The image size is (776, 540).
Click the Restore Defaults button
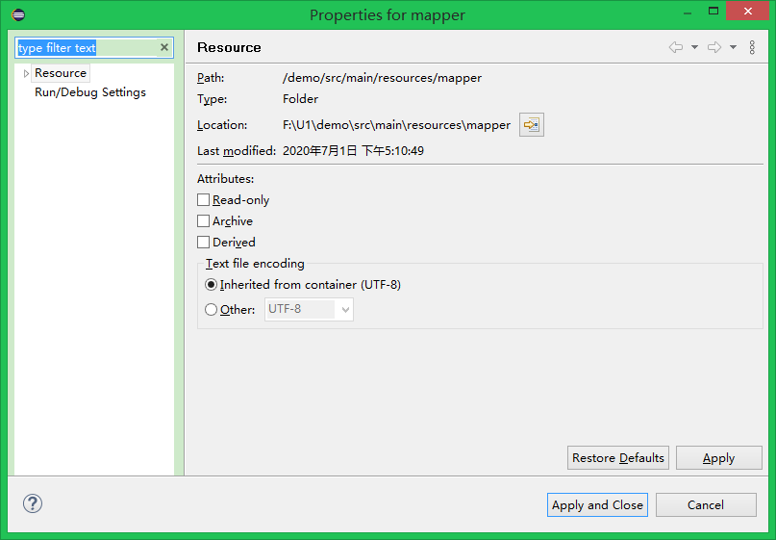[618, 458]
